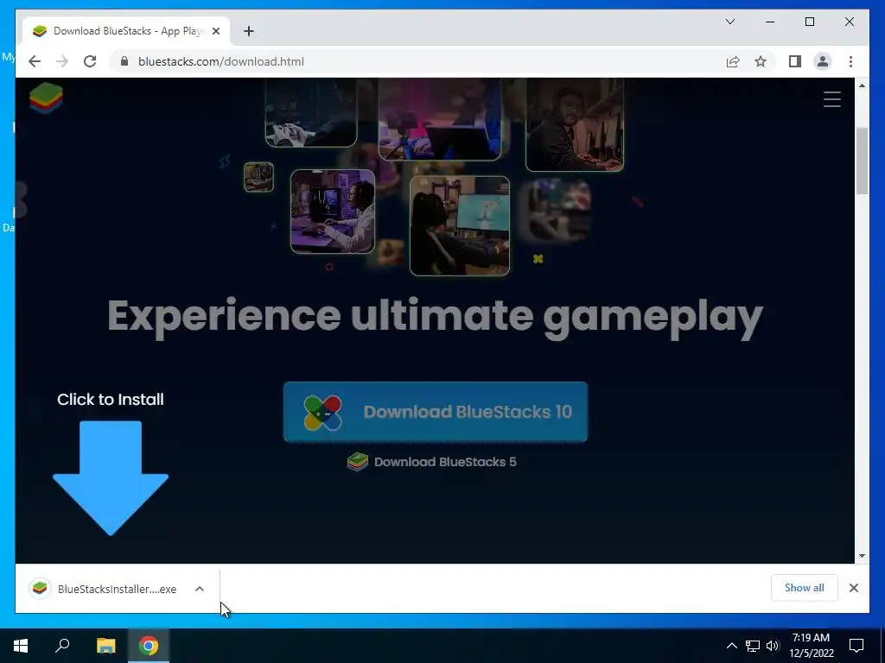Open the Chrome side panel
Image resolution: width=885 pixels, height=663 pixels.
(795, 61)
